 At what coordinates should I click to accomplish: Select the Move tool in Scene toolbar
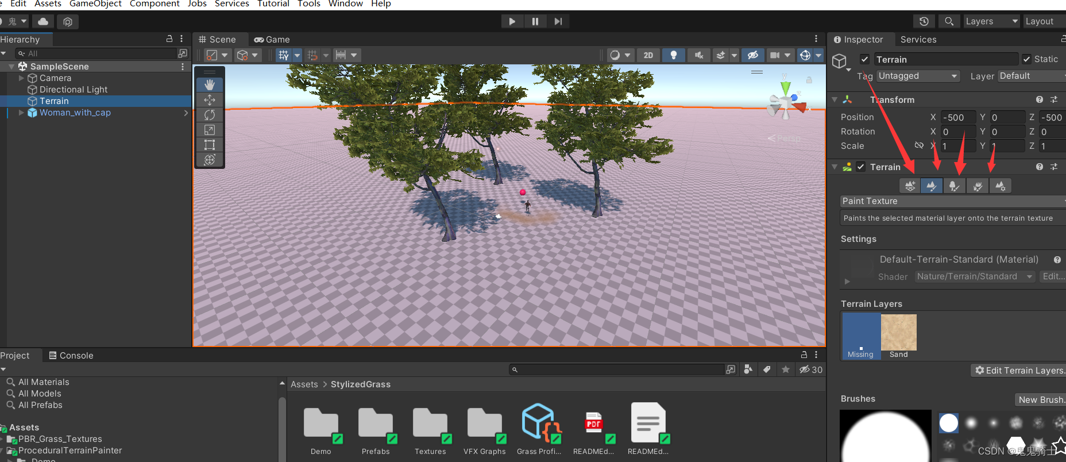click(210, 100)
